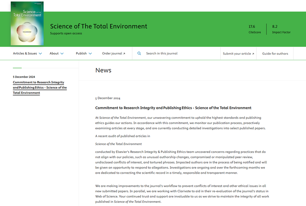Viewport: 306px width, 206px height.
Task: Go to Submit your article
Action: pos(237,54)
